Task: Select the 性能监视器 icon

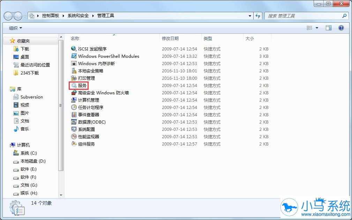Action: (x=74, y=136)
